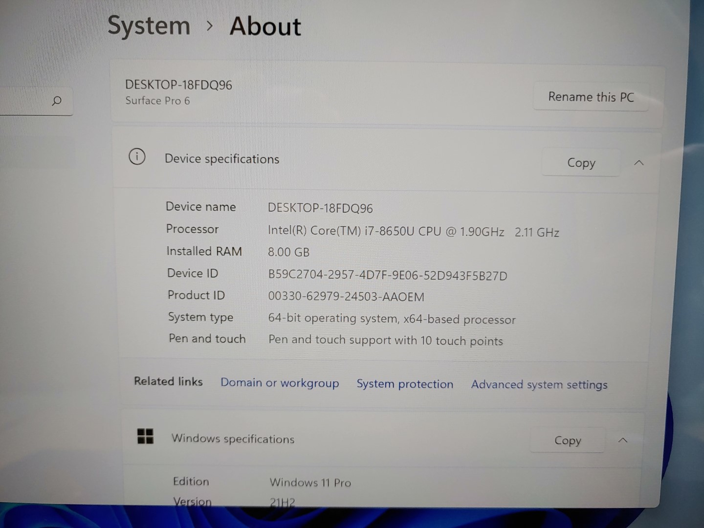The width and height of the screenshot is (704, 528).
Task: Open System protection link
Action: (405, 384)
